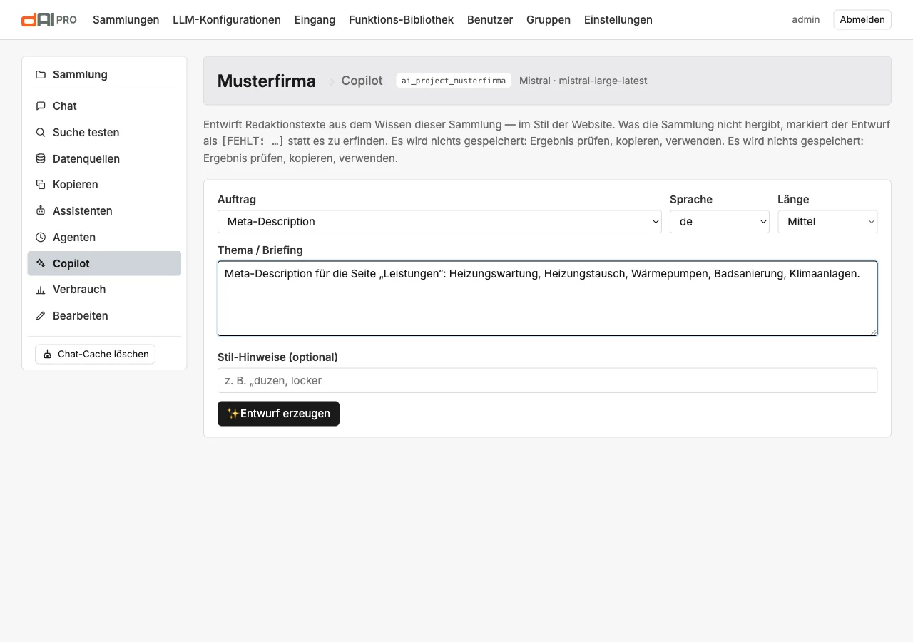Click the clock icon beside Agenten
This screenshot has height=642, width=913.
point(41,238)
